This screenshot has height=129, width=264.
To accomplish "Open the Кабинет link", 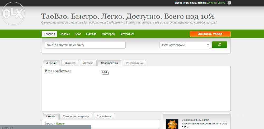I will coord(211,3).
